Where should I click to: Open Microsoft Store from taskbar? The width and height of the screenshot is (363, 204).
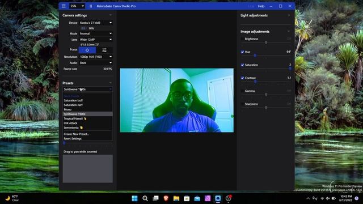click(x=187, y=198)
